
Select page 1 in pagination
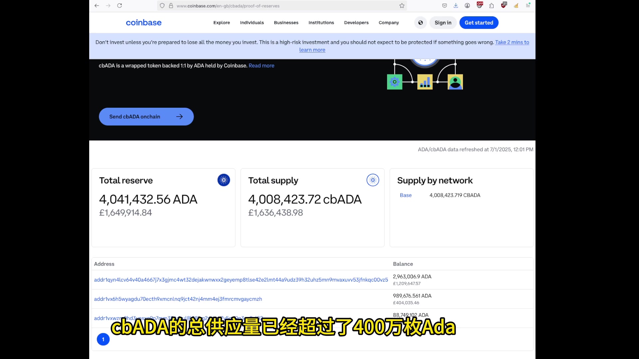103,339
